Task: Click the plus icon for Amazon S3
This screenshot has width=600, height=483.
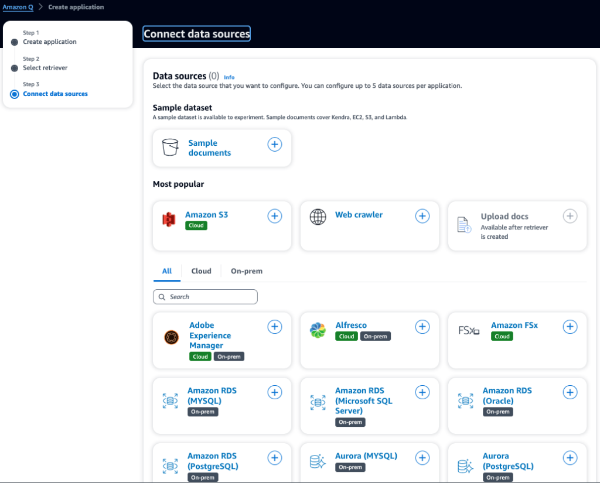Action: point(275,216)
